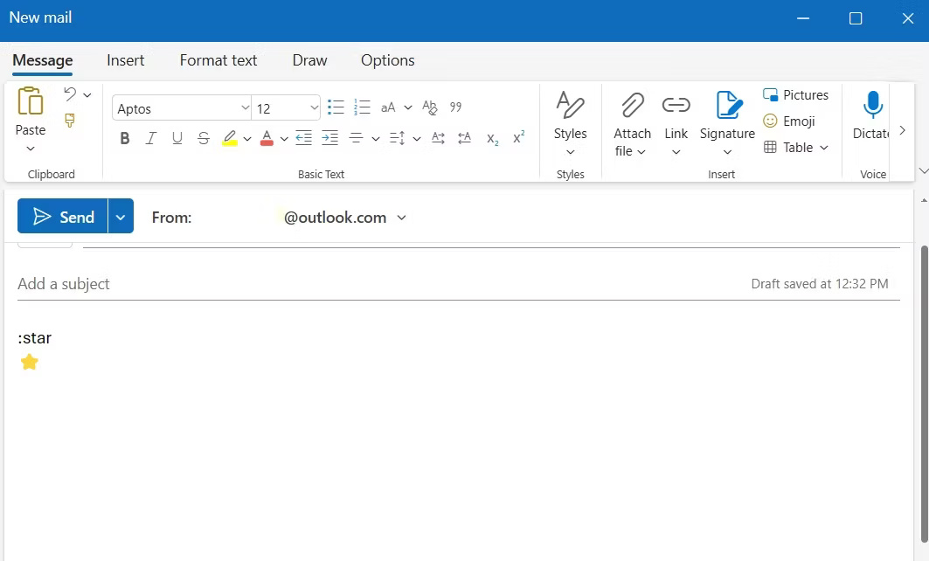929x561 pixels.
Task: Apply Quote formatting icon
Action: 455,107
